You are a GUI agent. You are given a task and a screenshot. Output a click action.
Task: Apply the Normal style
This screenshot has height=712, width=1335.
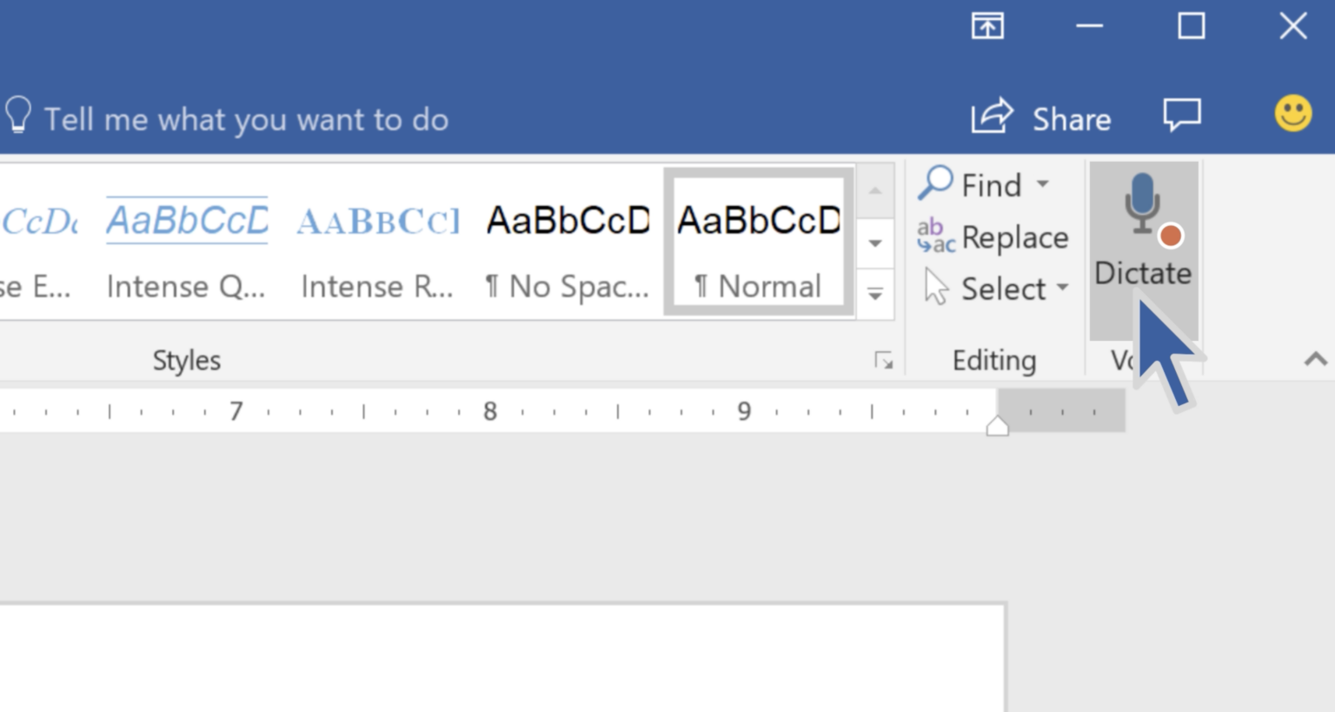click(x=758, y=243)
